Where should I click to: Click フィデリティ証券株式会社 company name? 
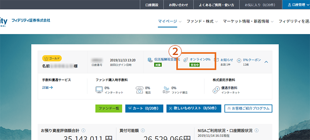coord(31,20)
